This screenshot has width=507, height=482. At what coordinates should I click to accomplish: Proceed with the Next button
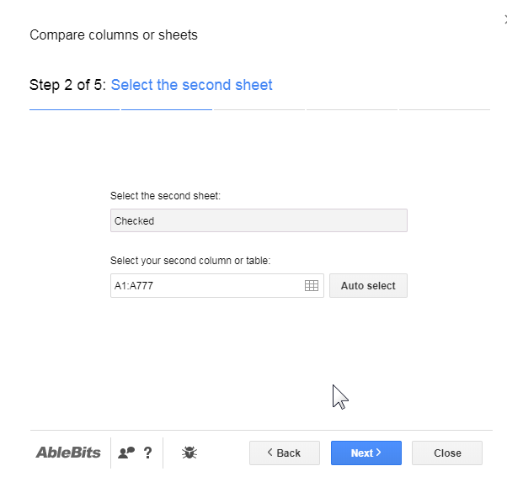click(366, 453)
